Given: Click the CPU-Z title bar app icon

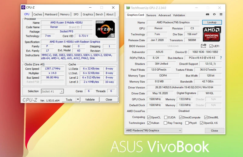Looking at the screenshot, I should [23, 7].
